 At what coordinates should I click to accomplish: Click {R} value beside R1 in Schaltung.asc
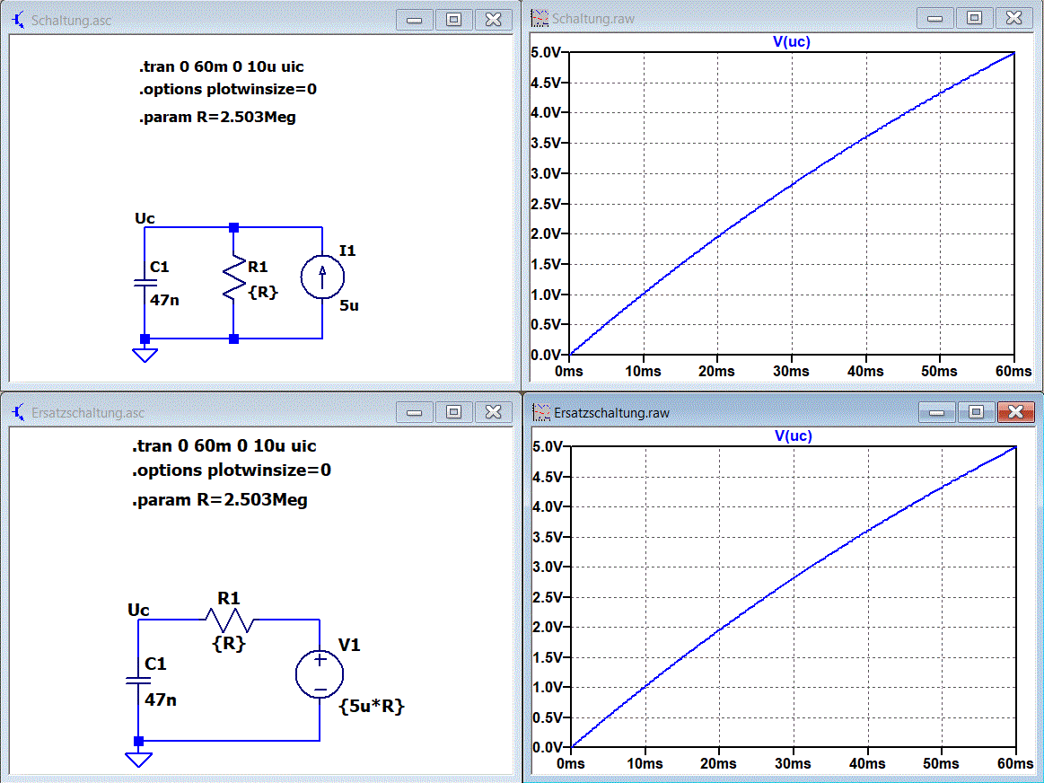click(263, 293)
